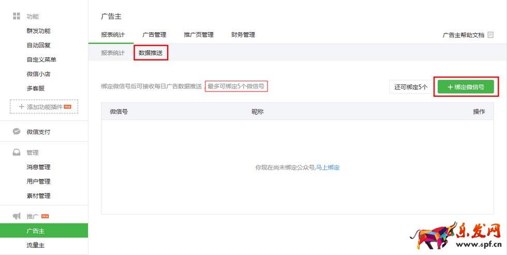Viewport: 507px width, 255px height.
Task: Click the 功能 section heading
Action: 33,17
